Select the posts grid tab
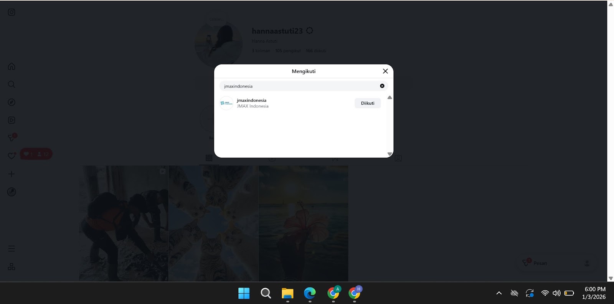This screenshot has height=304, width=614. (209, 158)
